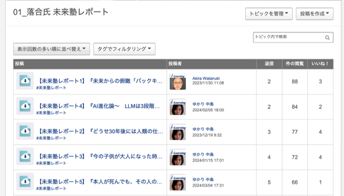The height and width of the screenshot is (196, 344).
Task: Click the download icon for 未来塾レポート2
Action: pos(25,131)
